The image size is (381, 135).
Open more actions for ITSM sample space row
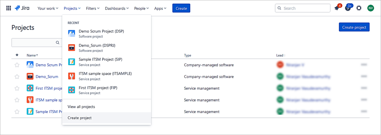coord(364,100)
